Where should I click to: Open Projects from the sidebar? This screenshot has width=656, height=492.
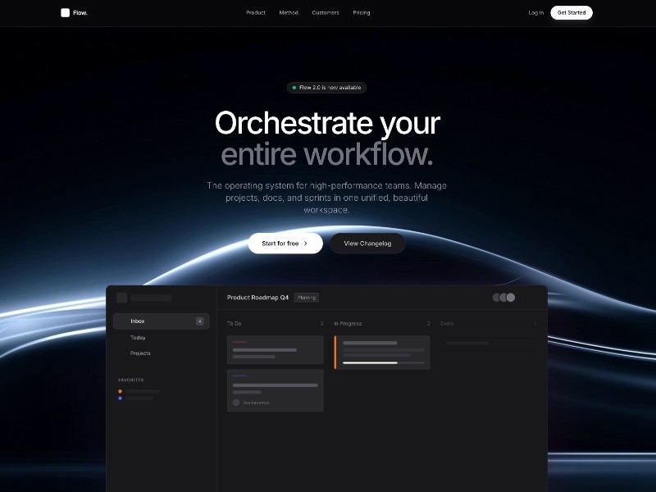pos(140,353)
